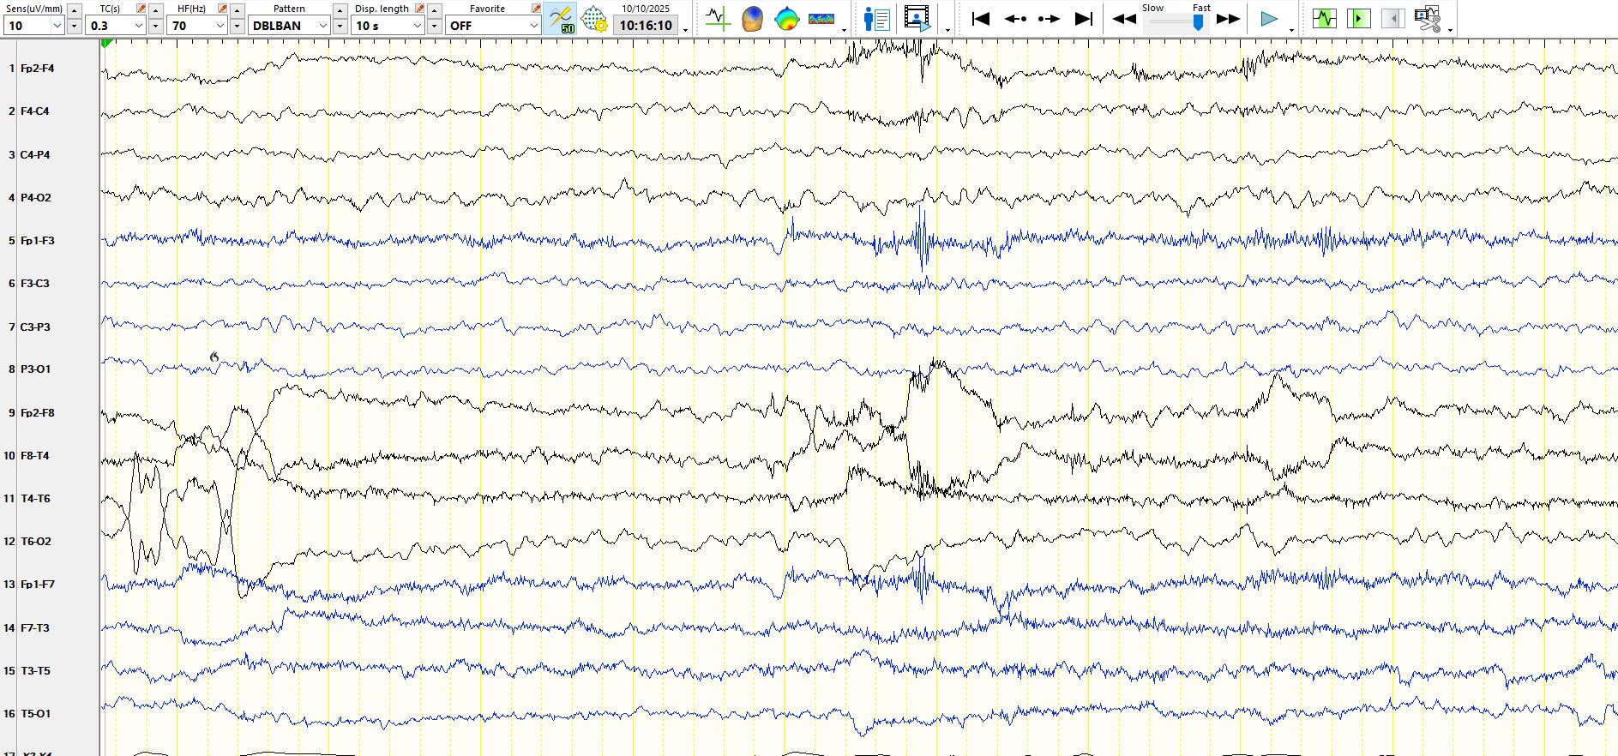Open the 3D head voltage map

[x=752, y=18]
